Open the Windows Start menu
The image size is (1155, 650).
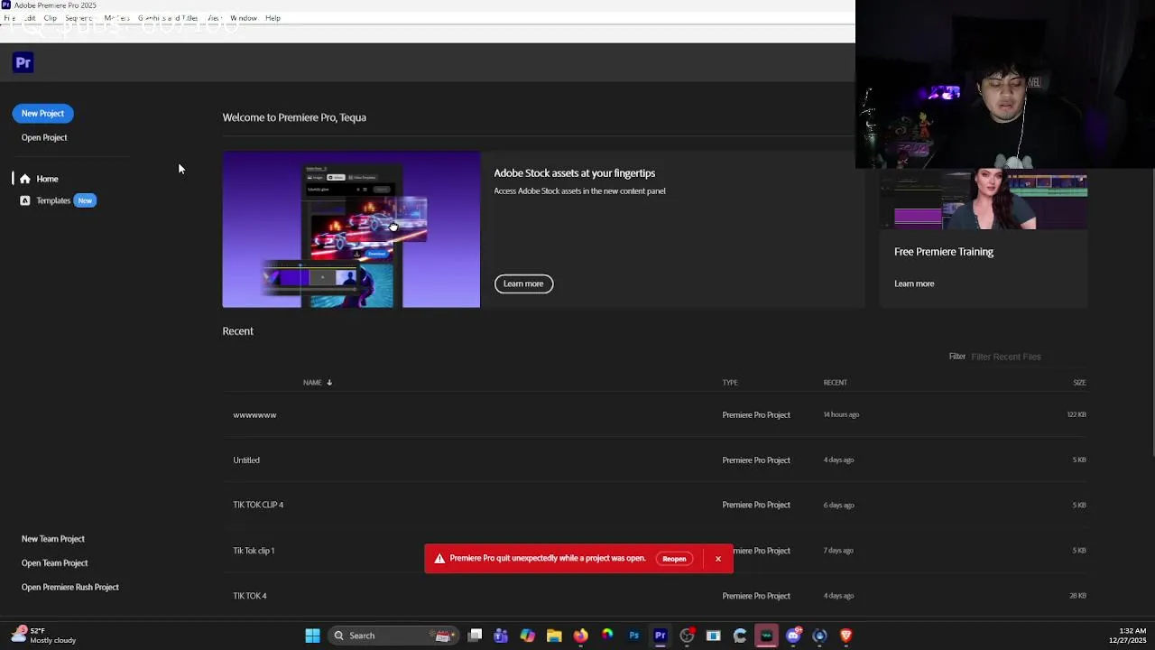click(312, 636)
